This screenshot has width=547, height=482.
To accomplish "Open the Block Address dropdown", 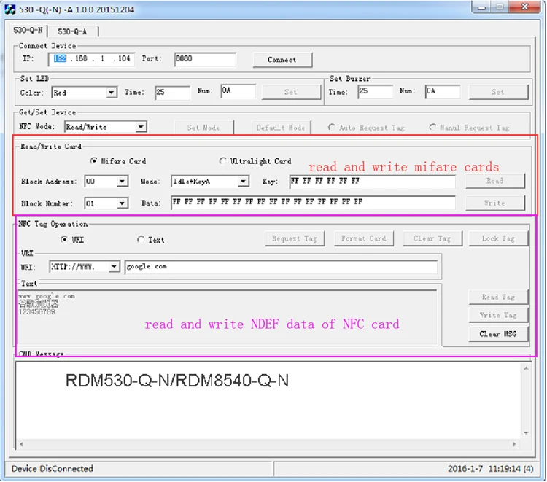I will tap(122, 182).
